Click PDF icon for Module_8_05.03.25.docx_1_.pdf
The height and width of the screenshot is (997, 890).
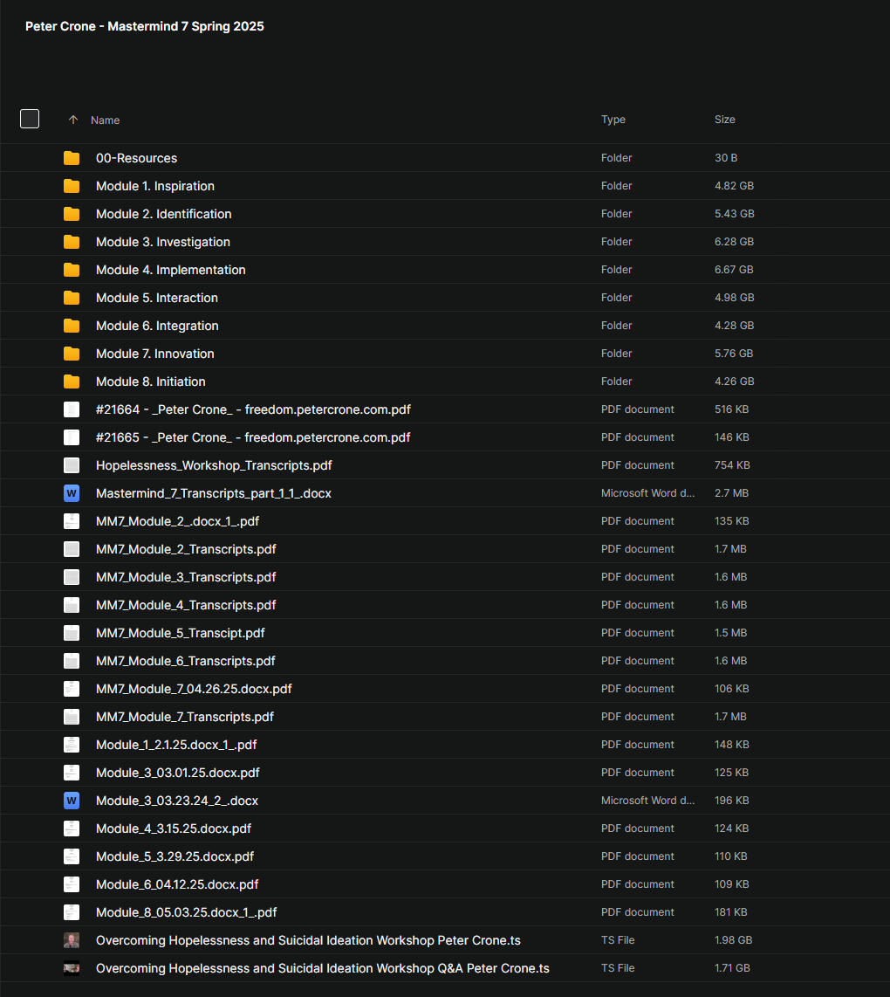pyautogui.click(x=72, y=912)
